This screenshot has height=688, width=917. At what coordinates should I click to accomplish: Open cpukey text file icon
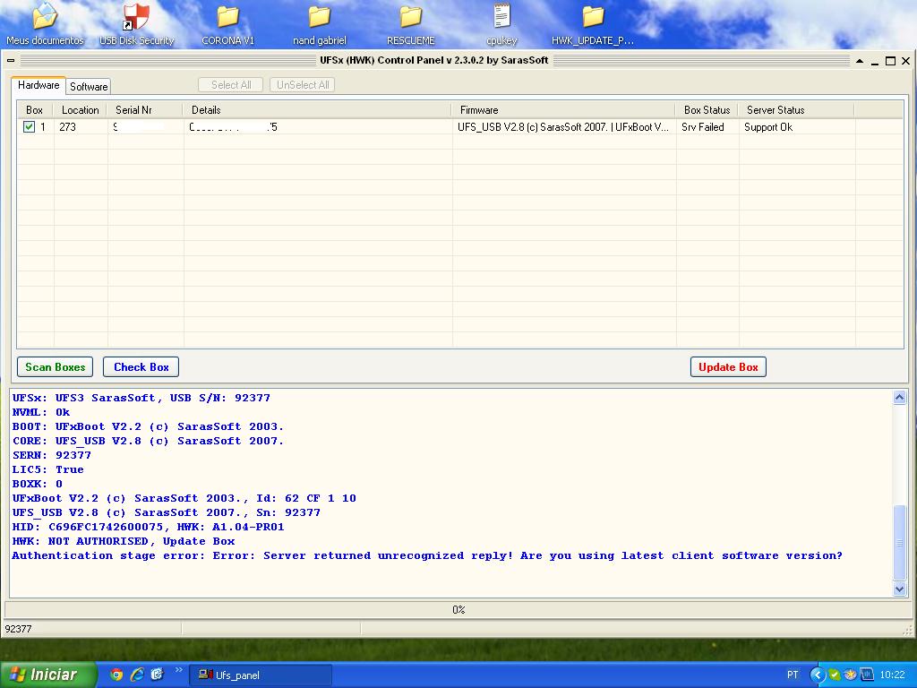(501, 23)
